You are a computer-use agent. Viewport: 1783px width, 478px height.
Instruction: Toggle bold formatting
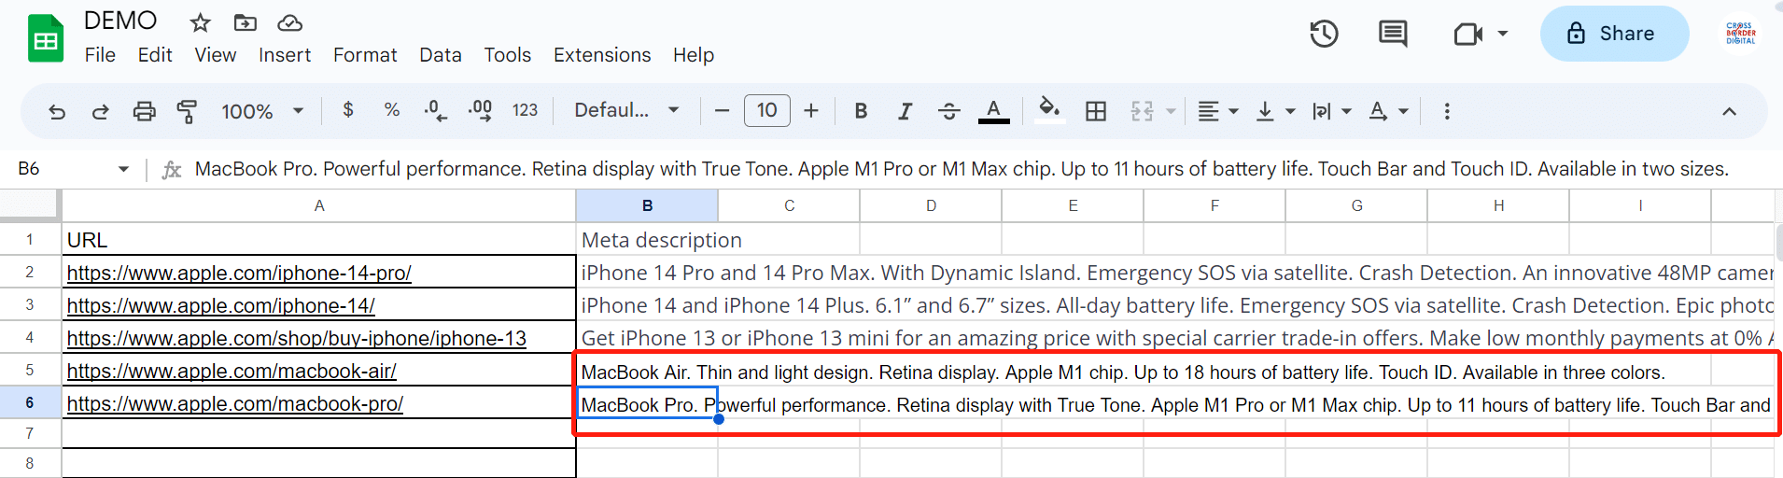click(x=861, y=111)
